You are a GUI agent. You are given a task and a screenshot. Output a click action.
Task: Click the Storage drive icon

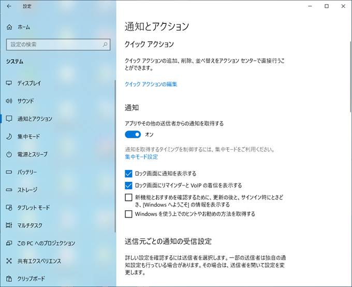pos(9,190)
